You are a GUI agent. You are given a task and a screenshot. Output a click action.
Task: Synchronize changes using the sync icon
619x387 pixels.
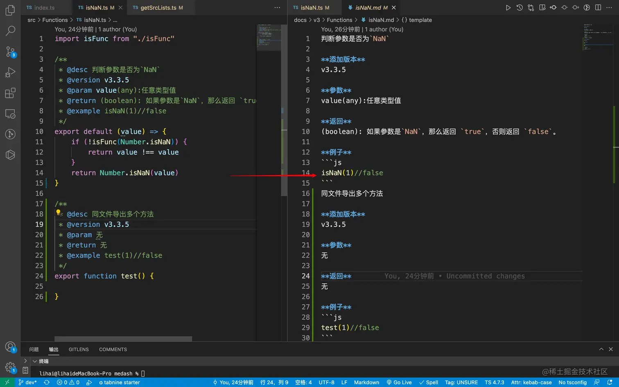[47, 382]
